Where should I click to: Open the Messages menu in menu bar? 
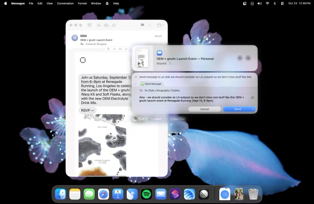click(x=18, y=3)
